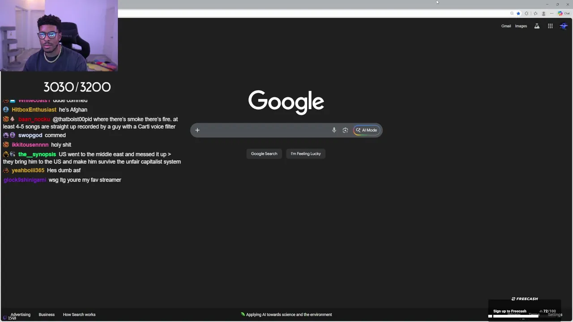Open the Favorites star toolbar icon
Image resolution: width=573 pixels, height=322 pixels.
pyautogui.click(x=535, y=13)
